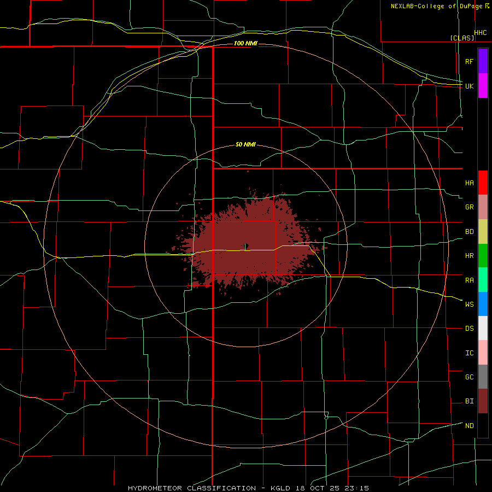Click the UK legend label
This screenshot has height=492, width=492.
tap(469, 86)
